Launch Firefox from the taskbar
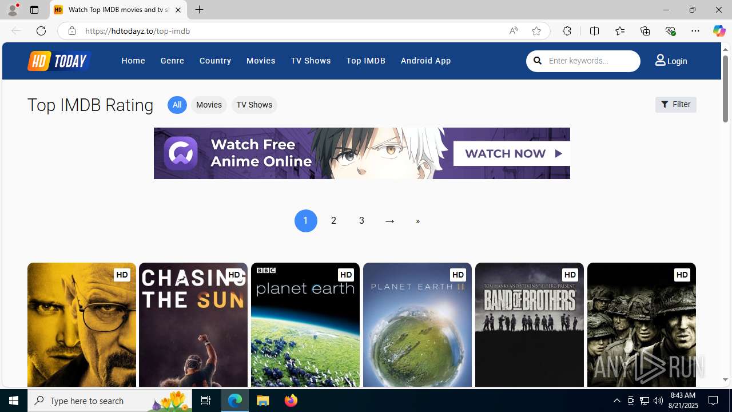Screen dimensions: 732x412 pos(291,401)
